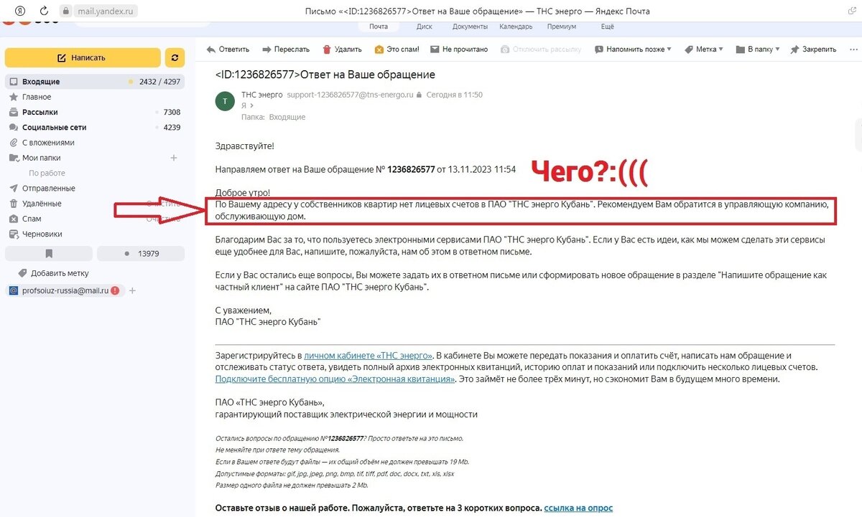Click the Отключить рассылку toolbar item
862x517 pixels.
[541, 49]
